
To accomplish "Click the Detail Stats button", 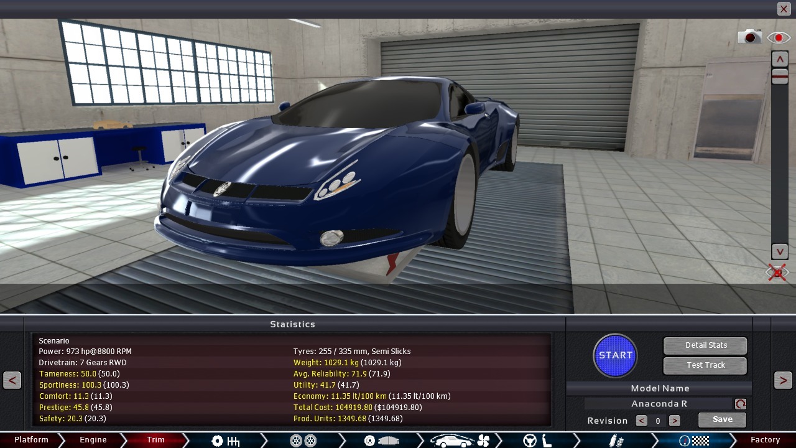I will [705, 345].
